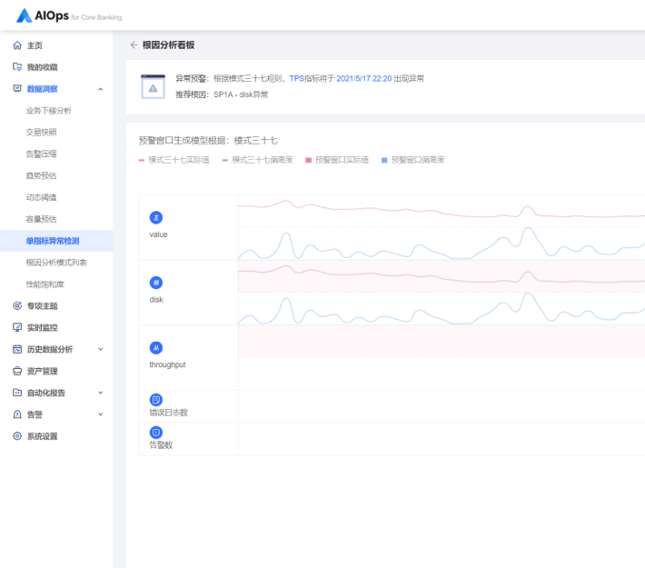The height and width of the screenshot is (568, 645).
Task: Select 单指标异常检测 menu item
Action: tap(56, 241)
